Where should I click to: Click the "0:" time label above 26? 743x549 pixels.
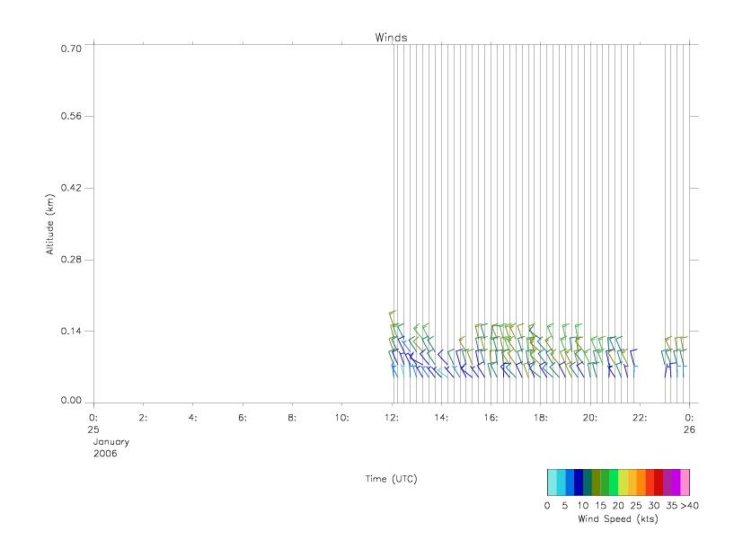tap(689, 418)
